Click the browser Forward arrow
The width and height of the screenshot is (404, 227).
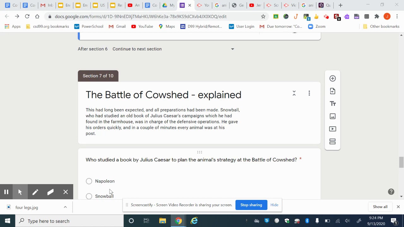click(x=17, y=16)
